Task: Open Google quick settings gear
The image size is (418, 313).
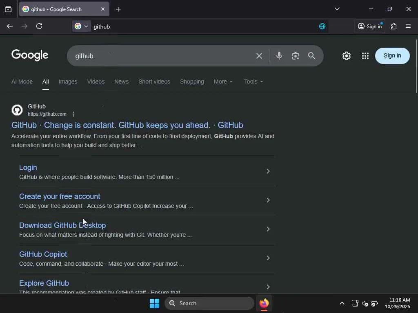Action: click(346, 56)
